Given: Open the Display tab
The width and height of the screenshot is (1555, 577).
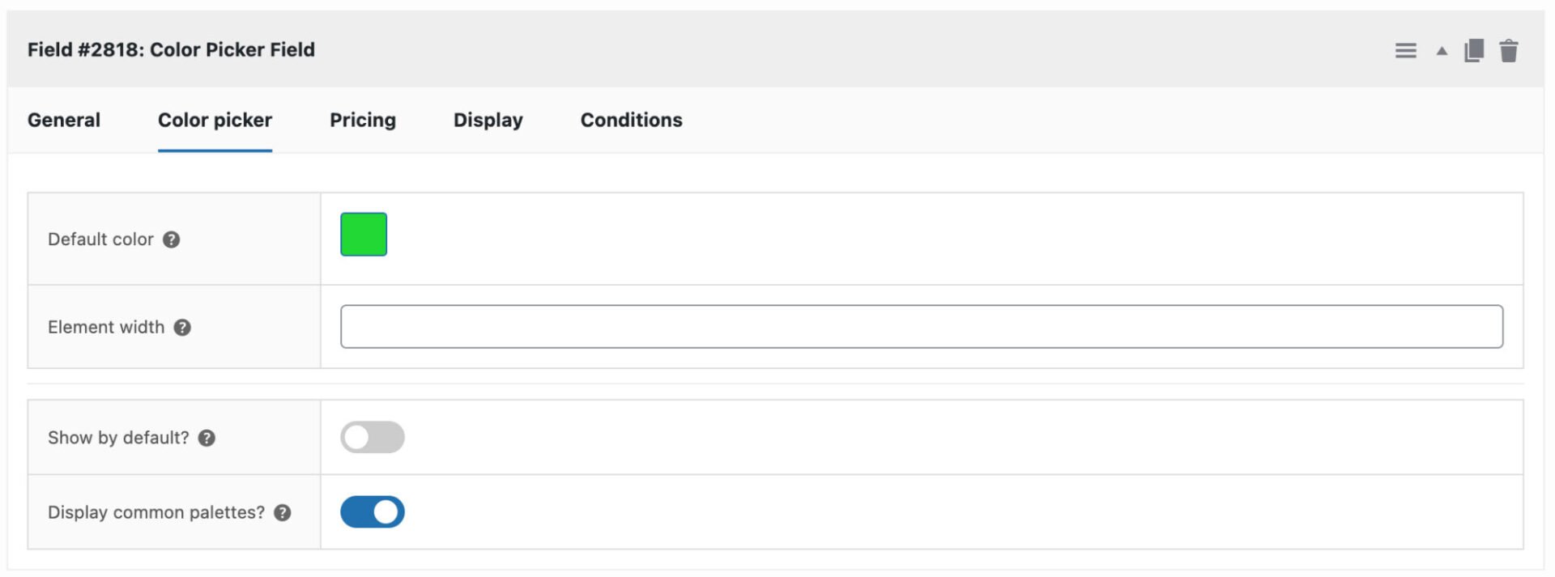Looking at the screenshot, I should 487,120.
